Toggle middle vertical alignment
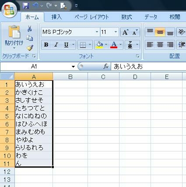Image resolution: width=186 pixels, height=187 pixels. (x=160, y=32)
